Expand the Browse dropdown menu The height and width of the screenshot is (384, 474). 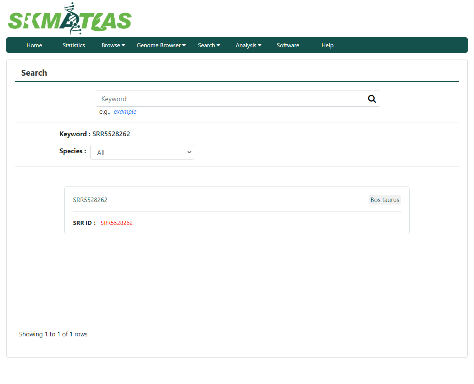[x=114, y=45]
